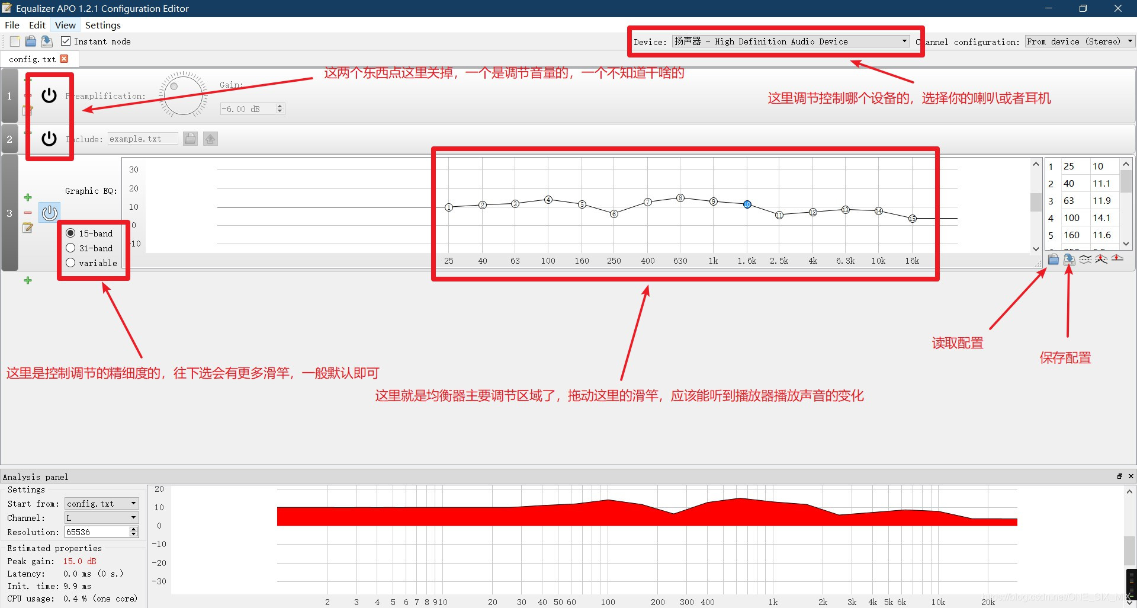Select EQ band node 1 at 25 Hz

pyautogui.click(x=449, y=207)
